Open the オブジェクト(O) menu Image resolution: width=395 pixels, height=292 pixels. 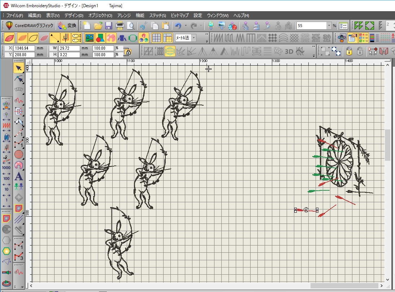point(100,16)
